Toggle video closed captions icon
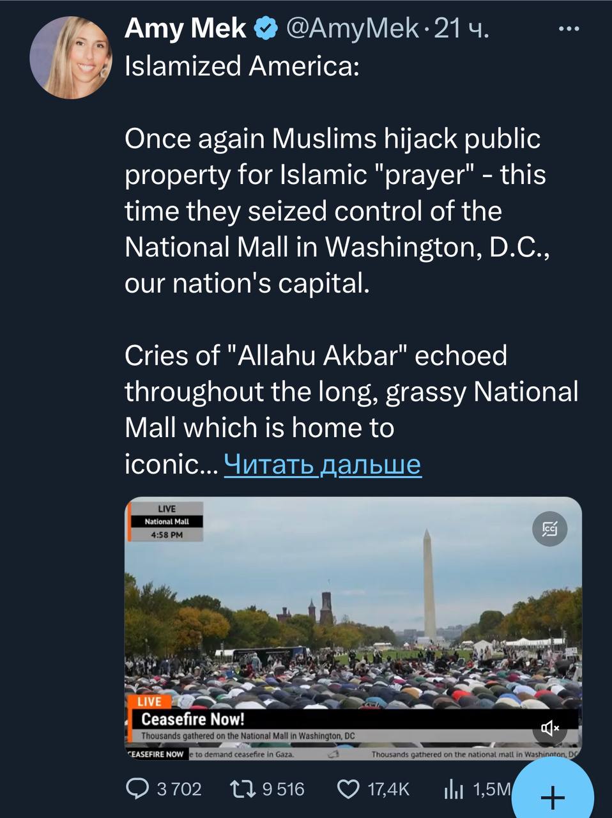The width and height of the screenshot is (612, 818). tap(549, 529)
